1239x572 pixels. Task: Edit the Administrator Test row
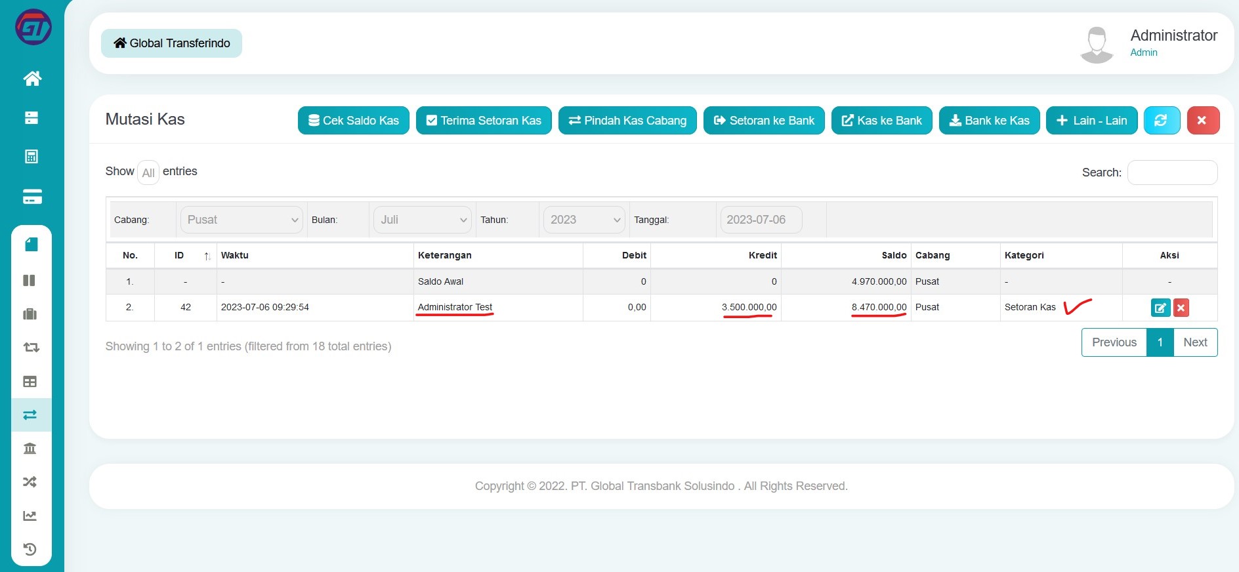click(x=1160, y=308)
